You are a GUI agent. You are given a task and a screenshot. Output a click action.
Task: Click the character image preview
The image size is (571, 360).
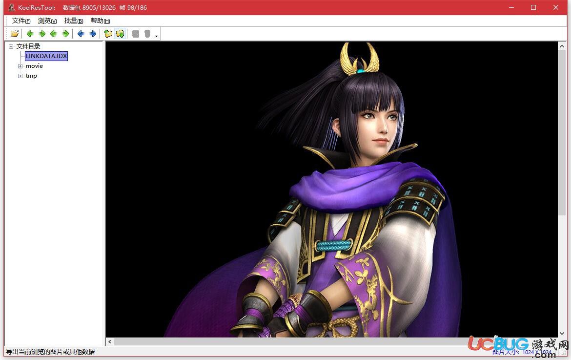pos(331,190)
